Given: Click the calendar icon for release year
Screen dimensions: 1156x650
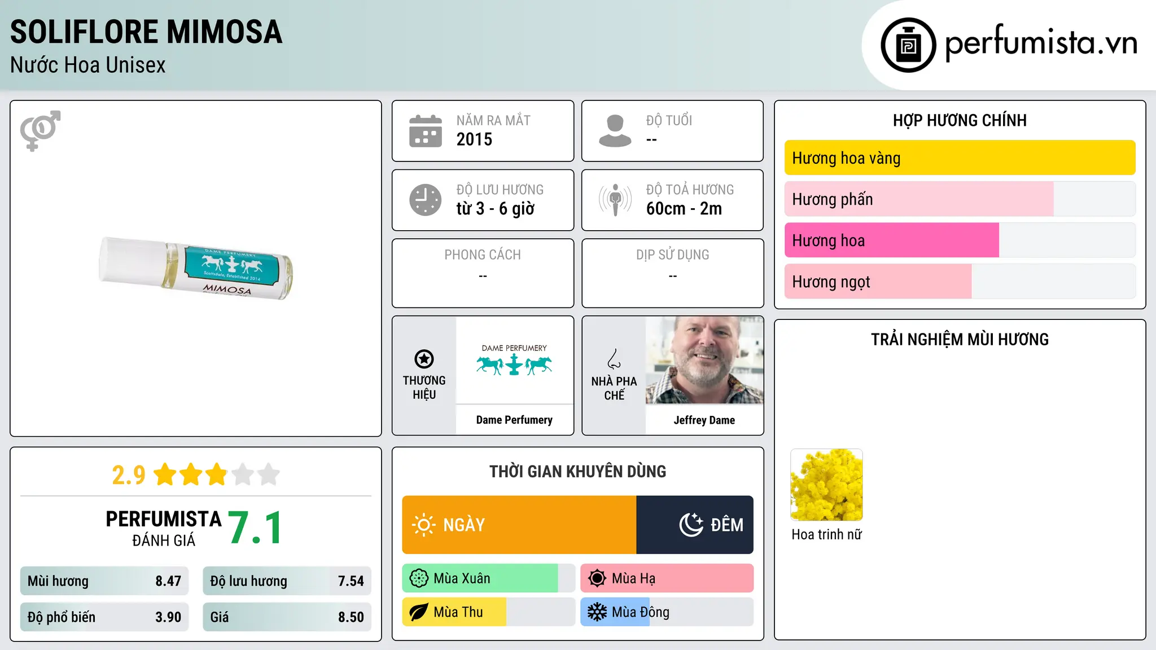Looking at the screenshot, I should pos(426,131).
